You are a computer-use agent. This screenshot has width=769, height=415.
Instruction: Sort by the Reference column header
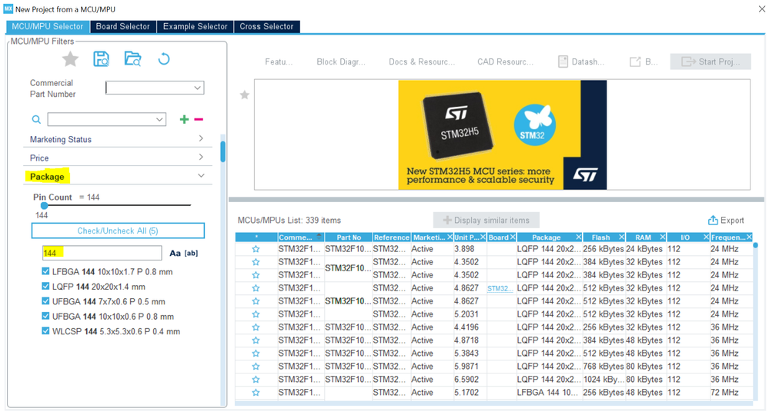tap(391, 237)
